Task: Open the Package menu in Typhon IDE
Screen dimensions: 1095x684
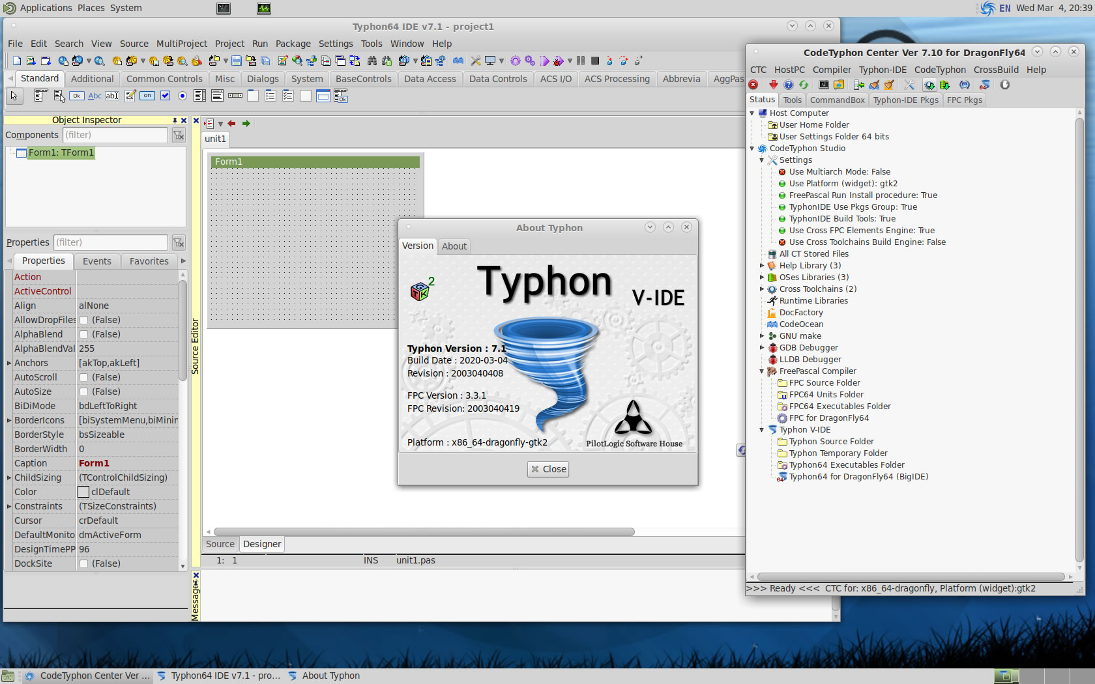Action: (293, 44)
